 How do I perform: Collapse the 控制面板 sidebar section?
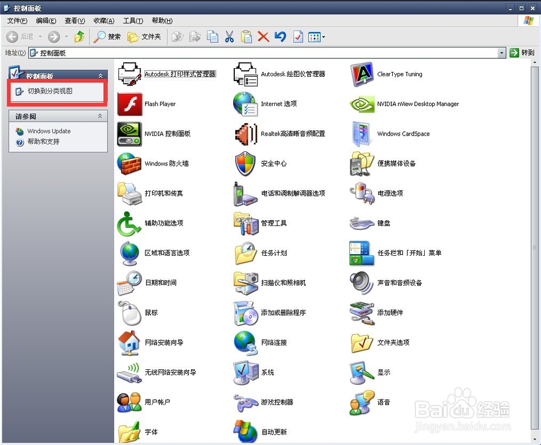point(101,76)
